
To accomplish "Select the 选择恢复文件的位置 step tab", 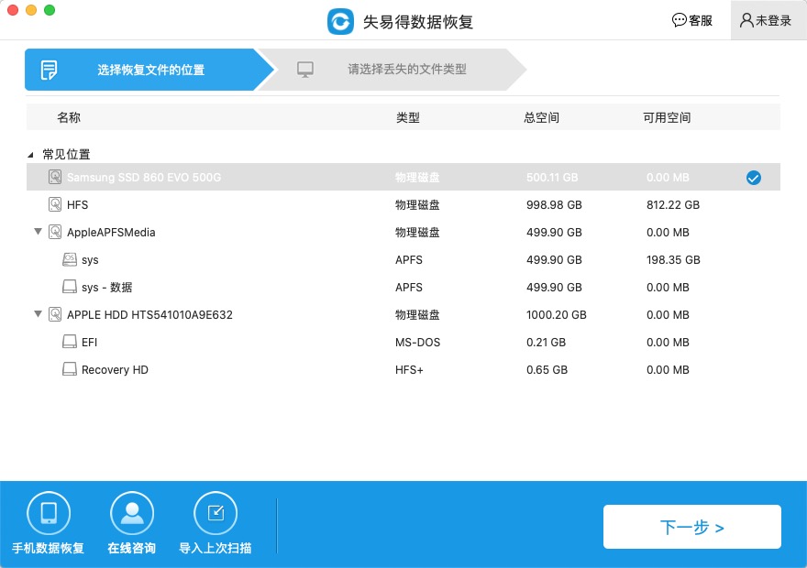I will click(x=149, y=70).
